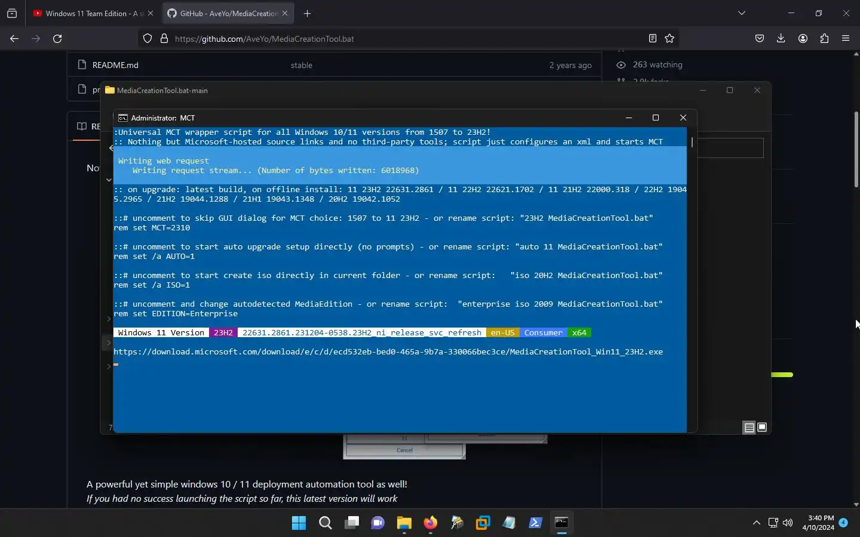Click the MediaCreationTool.bat-main folder title icon
Viewport: 860px width, 537px height.
110,90
